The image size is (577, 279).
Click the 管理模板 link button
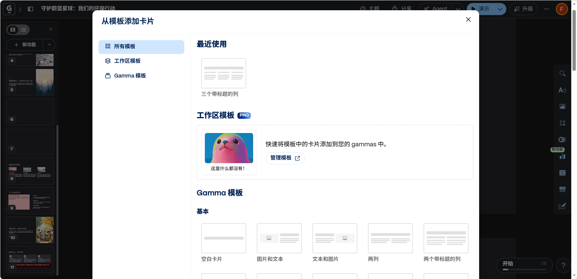tap(285, 158)
